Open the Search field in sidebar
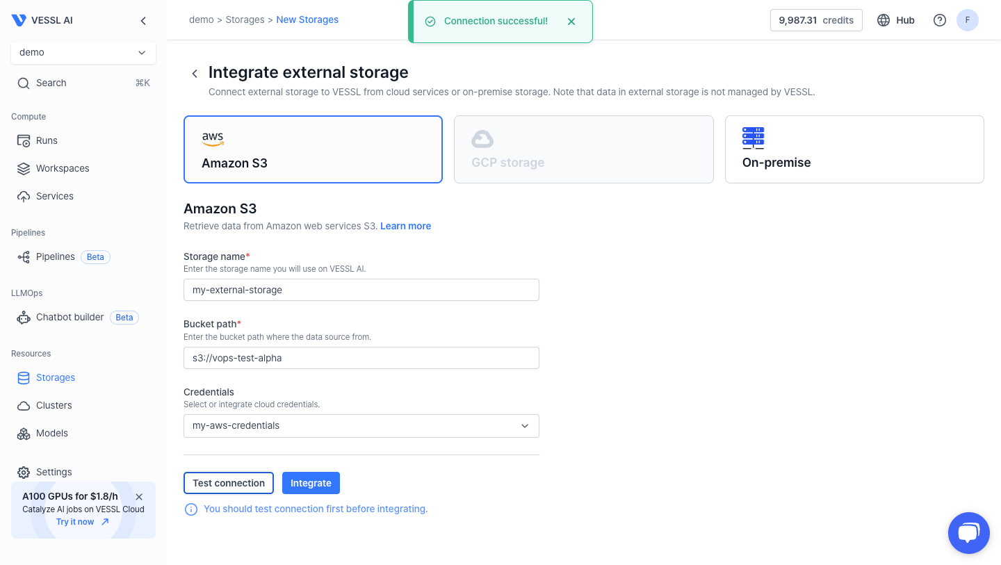This screenshot has height=565, width=1001. click(83, 83)
